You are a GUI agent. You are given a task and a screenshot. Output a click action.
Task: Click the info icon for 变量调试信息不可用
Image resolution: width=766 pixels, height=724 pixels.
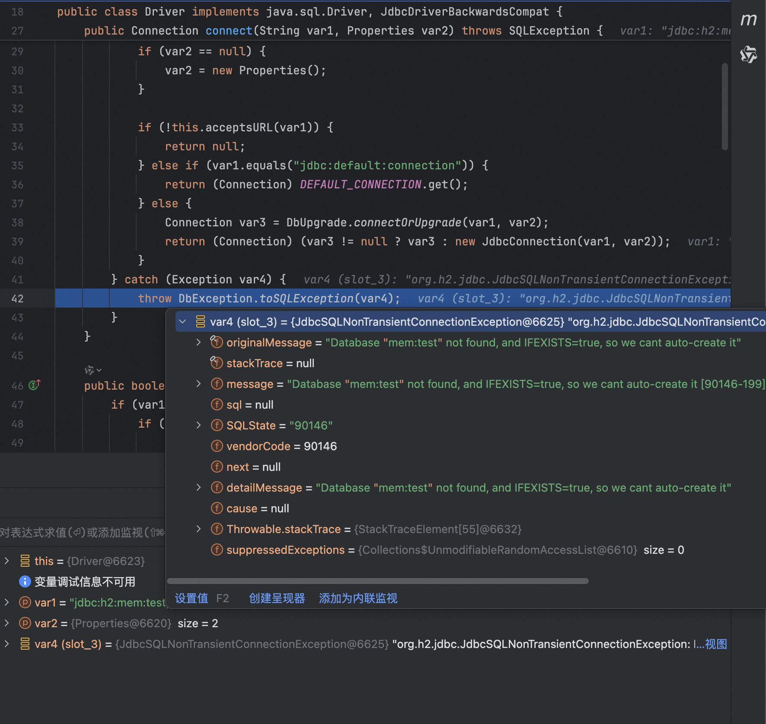(x=25, y=581)
